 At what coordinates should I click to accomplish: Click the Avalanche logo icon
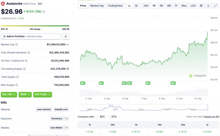point(3,4)
